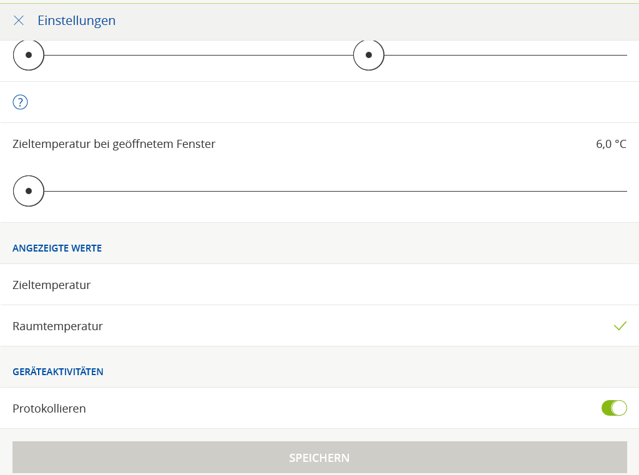Screen dimensions: 639x475
Task: Click right end of open-window temperature slider track
Action: 624,191
